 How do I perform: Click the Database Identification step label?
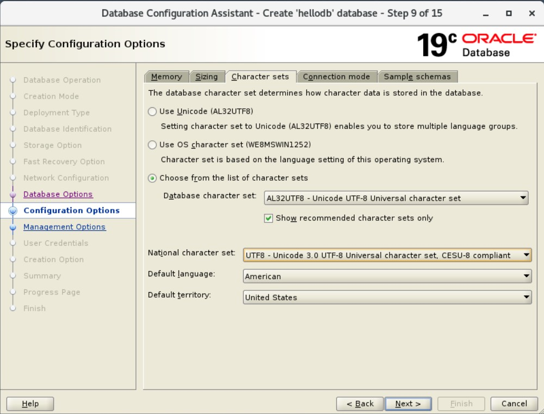click(x=67, y=129)
